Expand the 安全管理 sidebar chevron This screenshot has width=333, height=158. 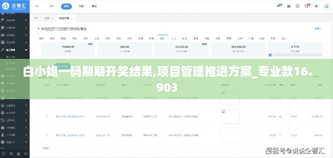(x=26, y=113)
